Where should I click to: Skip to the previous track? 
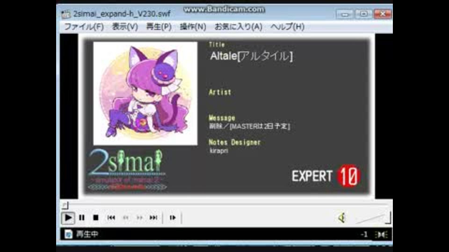tap(111, 218)
